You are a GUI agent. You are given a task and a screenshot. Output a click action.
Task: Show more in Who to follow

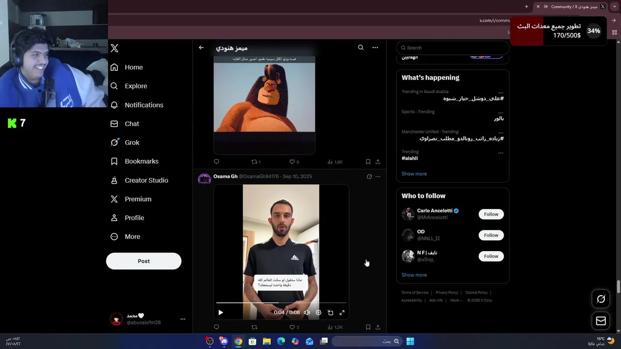coord(414,275)
